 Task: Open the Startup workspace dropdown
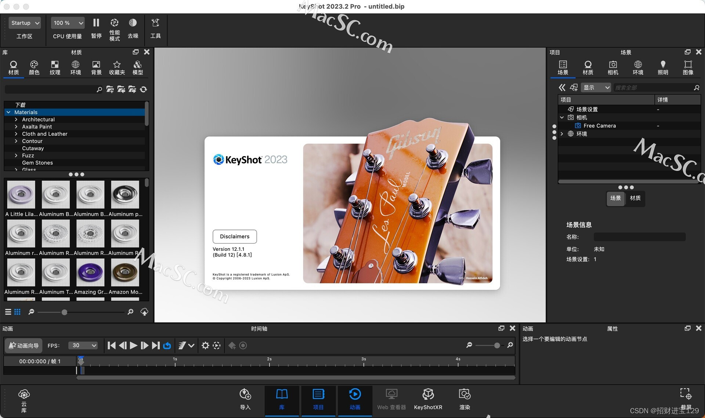25,23
